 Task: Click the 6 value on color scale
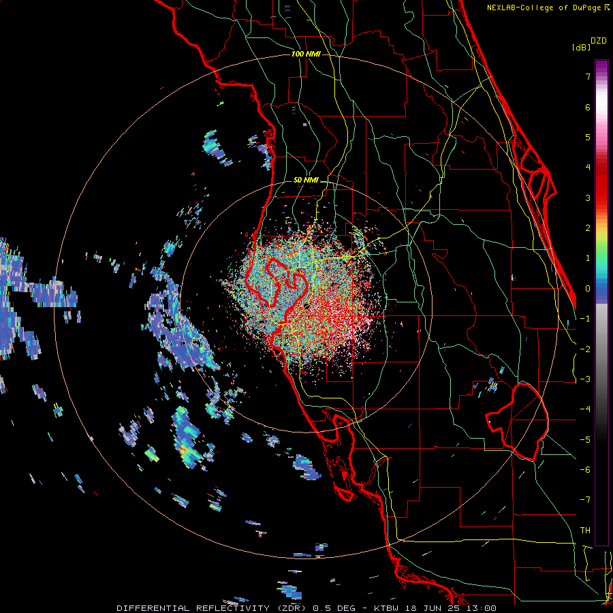pos(588,107)
